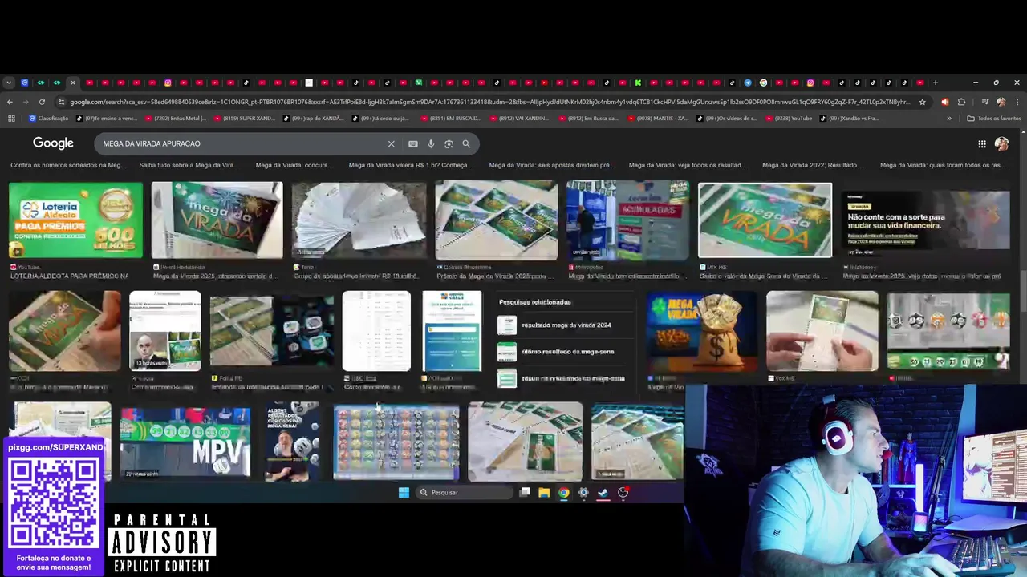
Task: Open 'Confira os números sorteados na Meg...' result
Action: [68, 165]
